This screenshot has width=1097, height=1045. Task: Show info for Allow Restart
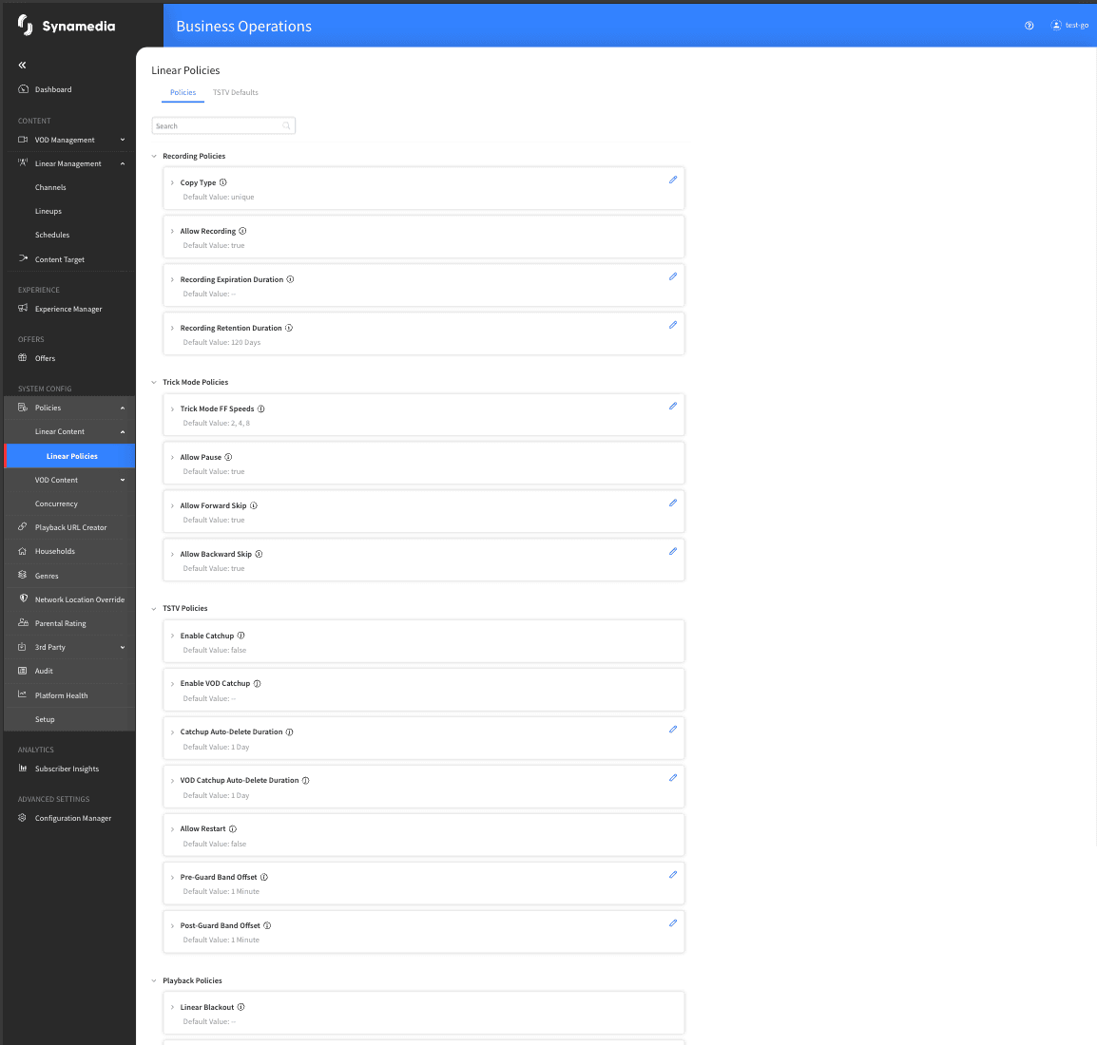tap(233, 829)
